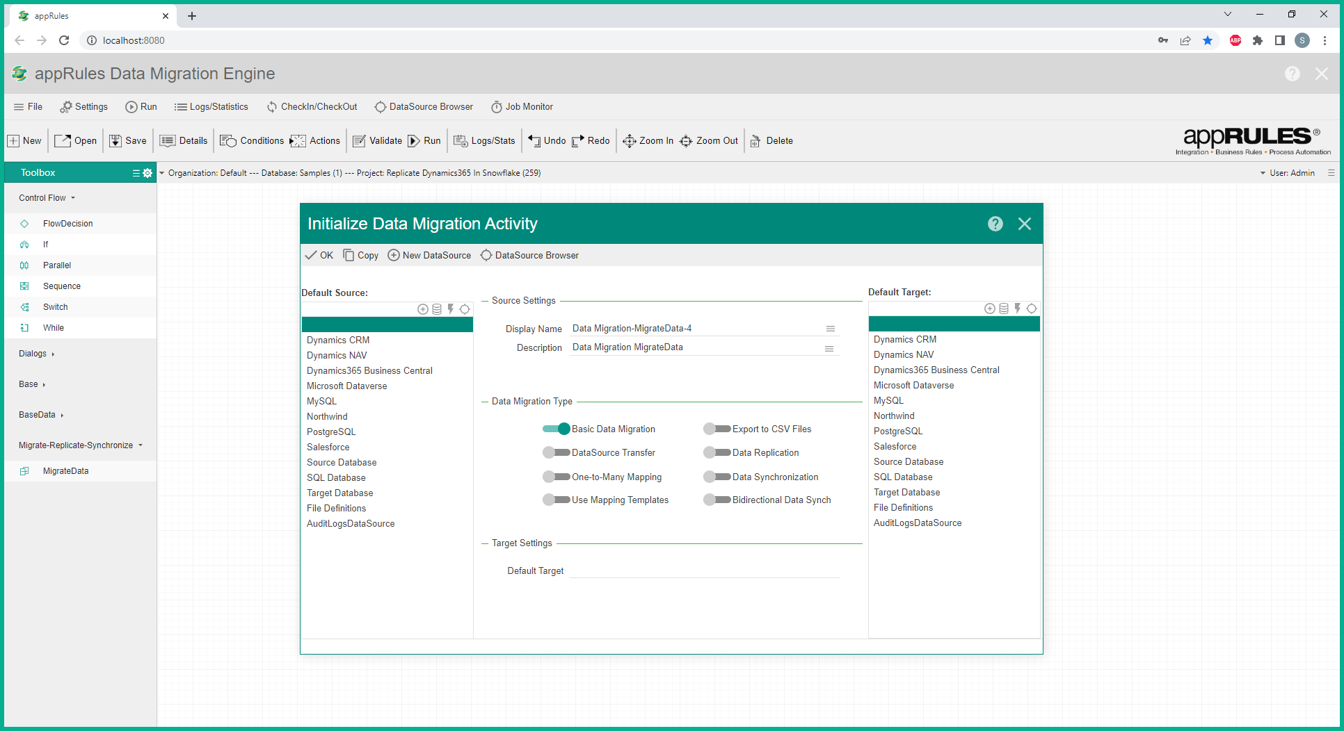Click the lightning icon above Default Source list
Viewport: 1344px width, 731px height.
coord(451,309)
